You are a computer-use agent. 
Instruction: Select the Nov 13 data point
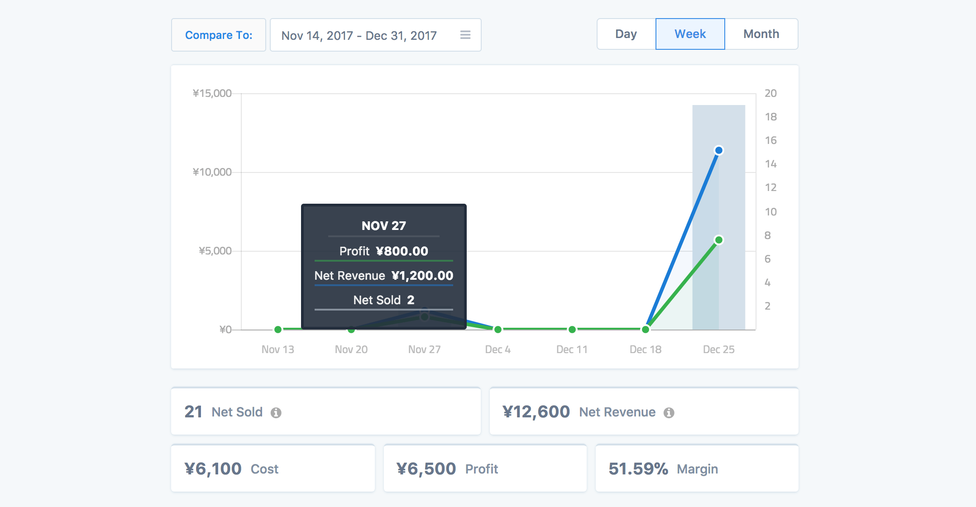[x=278, y=330]
